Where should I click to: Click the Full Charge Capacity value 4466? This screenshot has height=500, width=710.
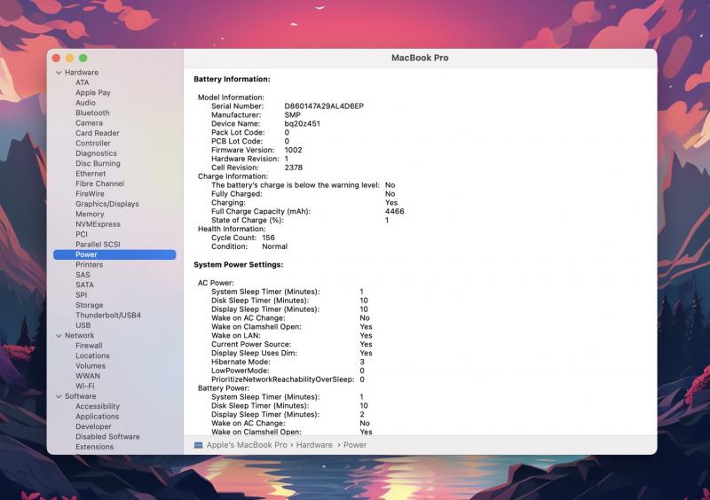(394, 212)
